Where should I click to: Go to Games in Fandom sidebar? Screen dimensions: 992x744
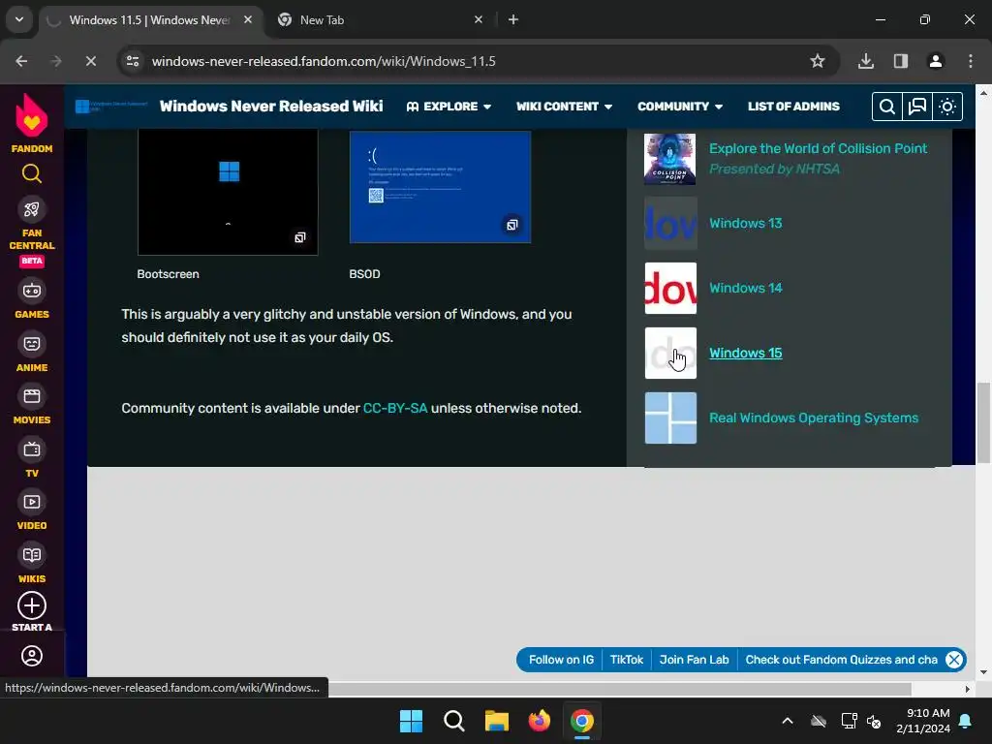(32, 298)
